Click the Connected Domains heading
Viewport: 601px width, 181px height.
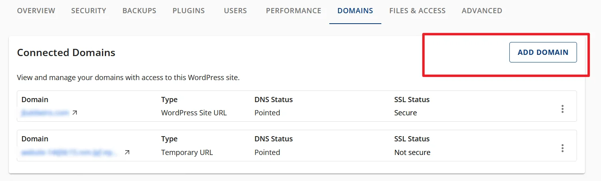coord(66,52)
